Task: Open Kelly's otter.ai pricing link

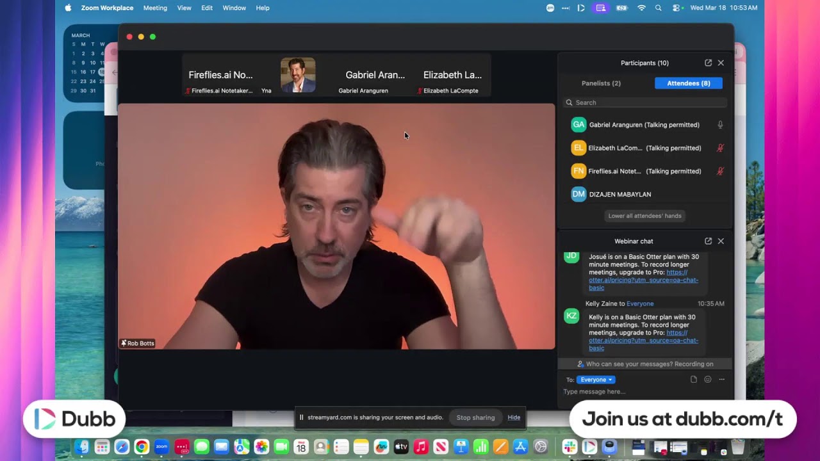Action: point(643,340)
